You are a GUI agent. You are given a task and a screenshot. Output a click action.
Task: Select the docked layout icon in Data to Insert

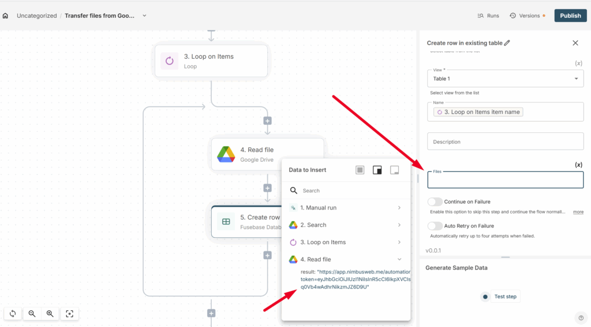point(377,170)
